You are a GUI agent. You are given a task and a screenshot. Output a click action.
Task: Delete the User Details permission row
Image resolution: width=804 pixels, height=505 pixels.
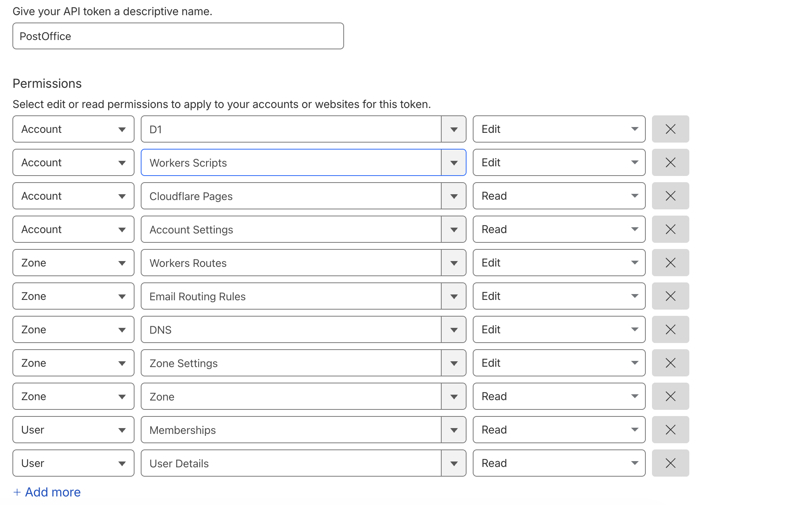click(670, 463)
